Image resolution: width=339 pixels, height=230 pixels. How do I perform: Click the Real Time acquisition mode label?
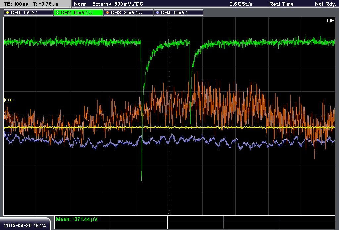tap(281, 4)
